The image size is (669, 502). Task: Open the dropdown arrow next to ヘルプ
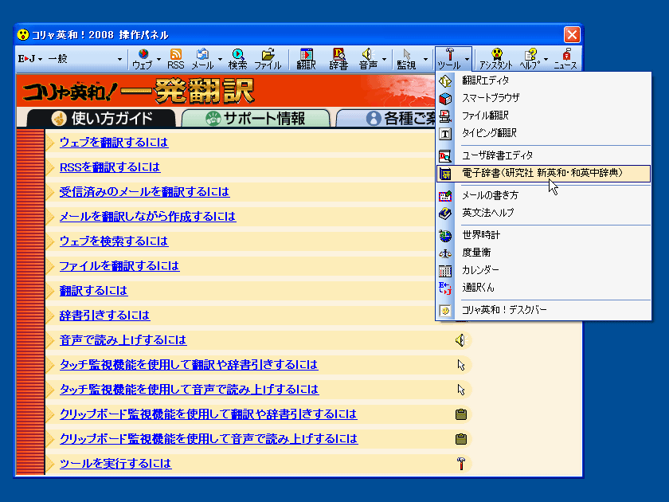(546, 59)
